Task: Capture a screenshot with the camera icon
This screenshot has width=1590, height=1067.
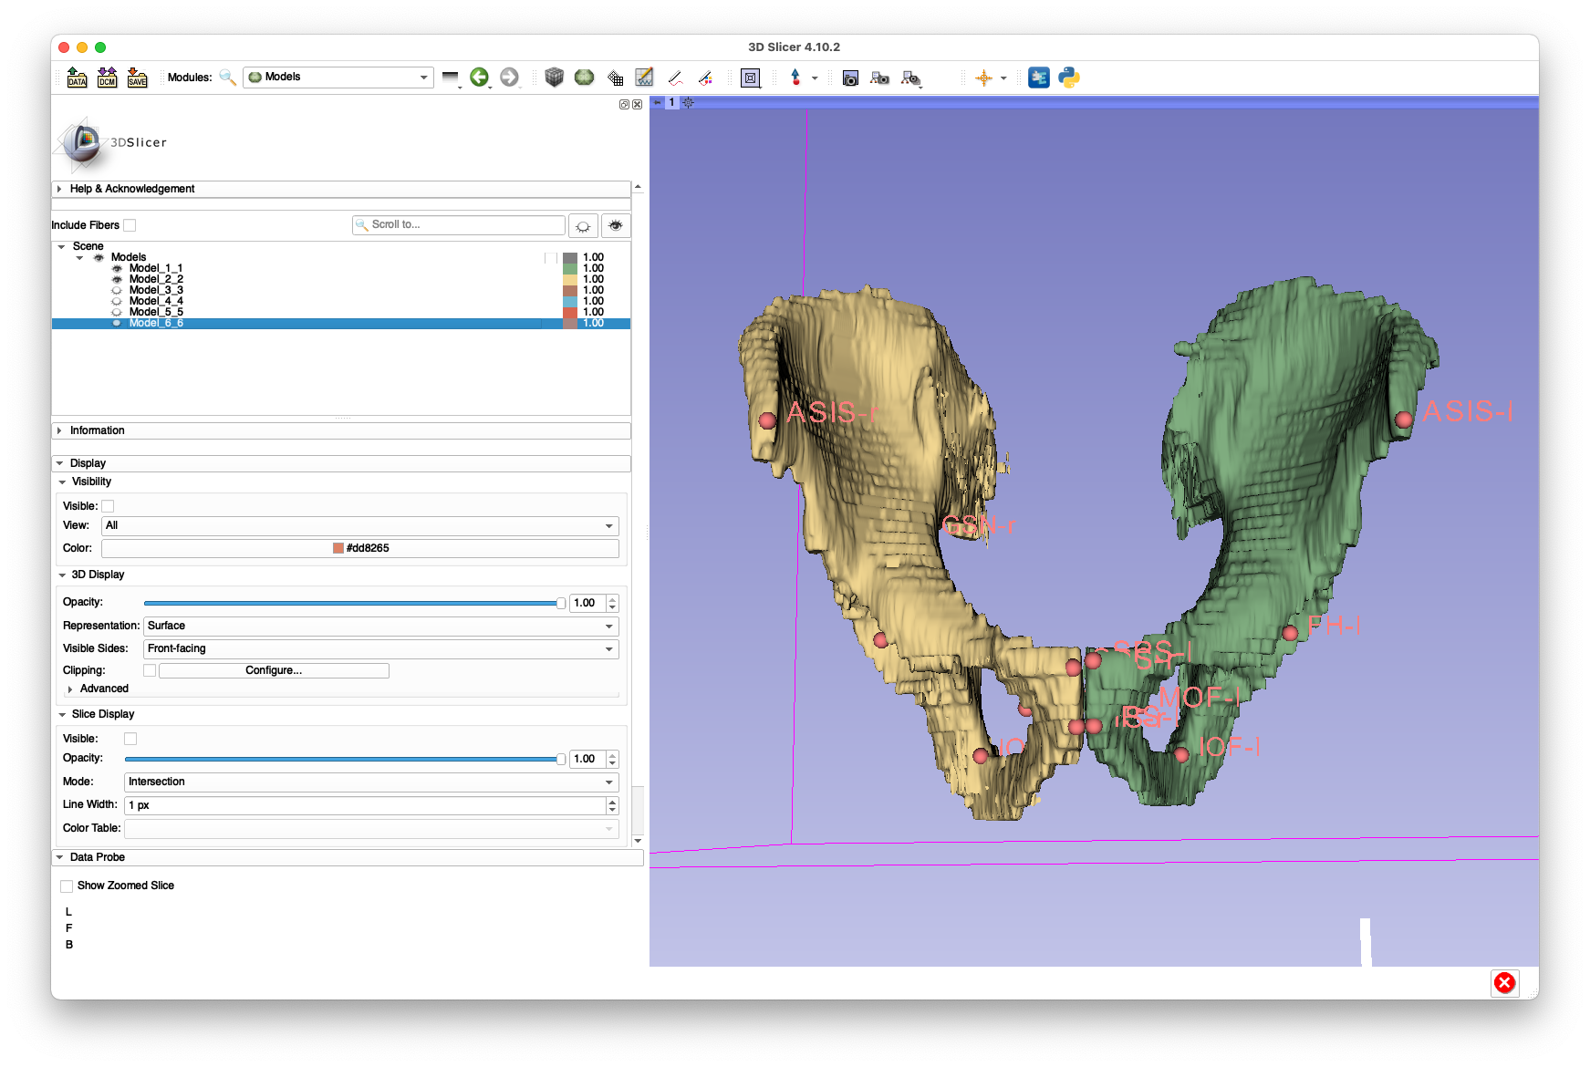Action: [x=850, y=78]
